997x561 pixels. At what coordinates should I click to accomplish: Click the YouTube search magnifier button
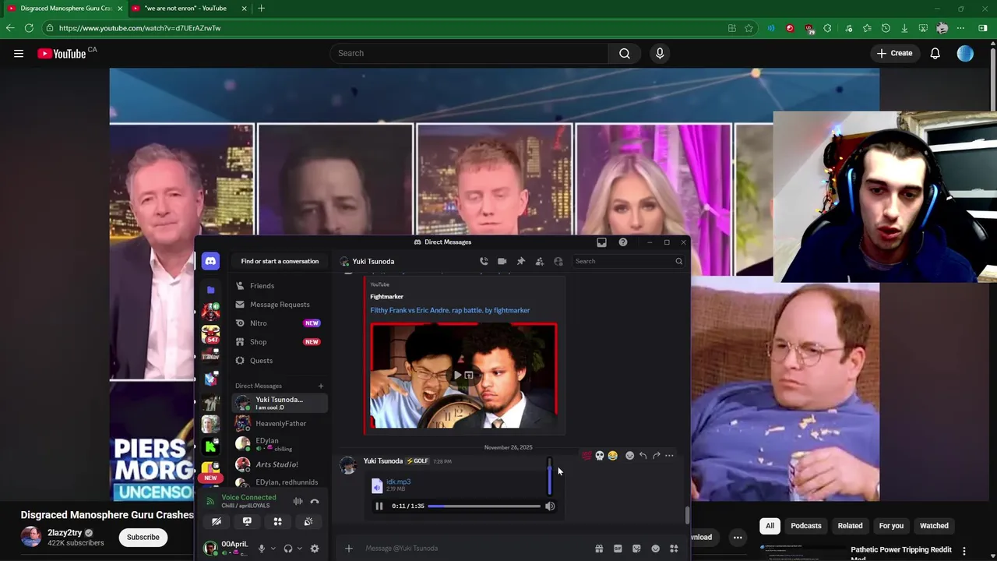(x=625, y=53)
